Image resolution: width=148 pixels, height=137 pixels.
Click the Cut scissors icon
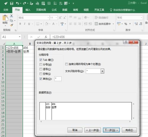click(12, 16)
